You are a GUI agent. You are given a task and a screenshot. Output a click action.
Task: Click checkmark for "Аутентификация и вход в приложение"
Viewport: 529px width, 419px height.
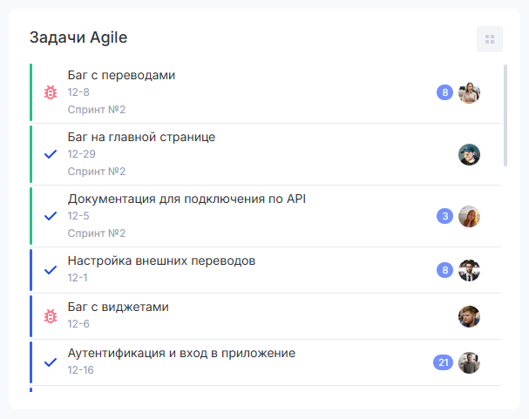click(51, 362)
